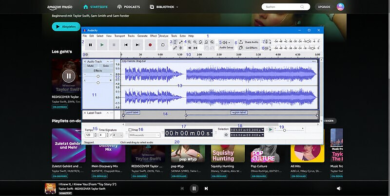Click the Tempo value field showing 120
390x196 pixels.
pos(88,135)
